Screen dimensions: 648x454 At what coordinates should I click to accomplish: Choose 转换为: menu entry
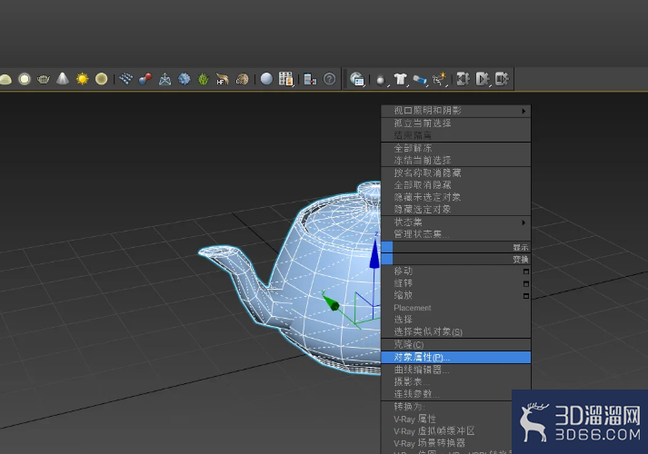447,407
